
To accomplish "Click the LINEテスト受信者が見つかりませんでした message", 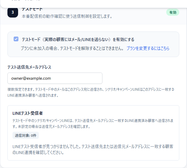I will tap(93, 150).
